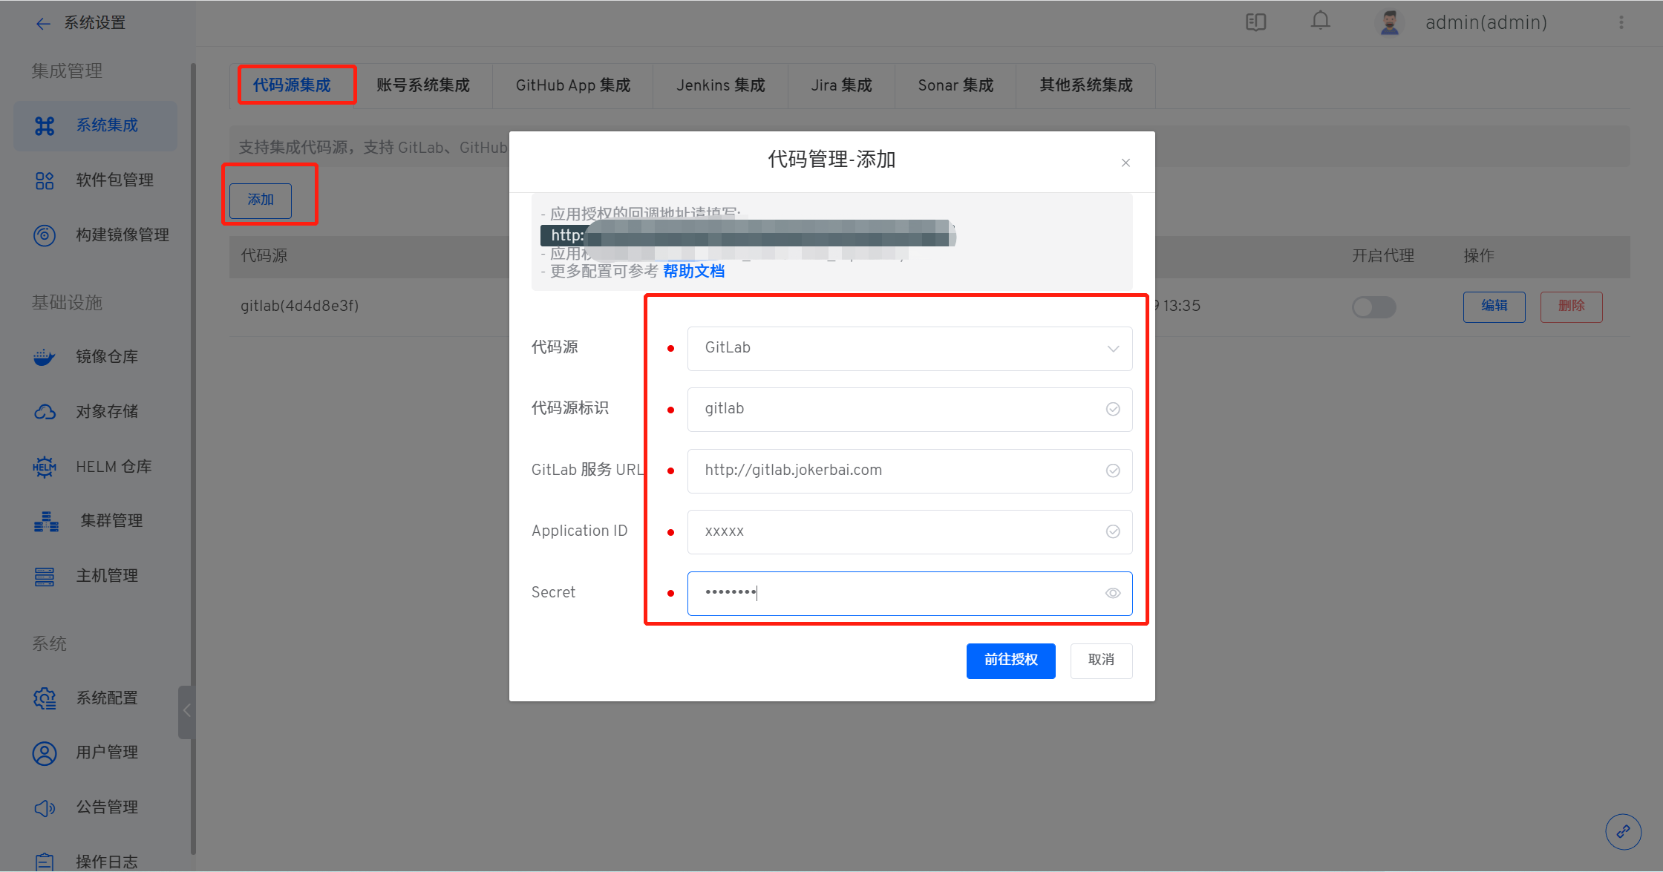
Task: Focus the Secret password field
Action: (x=909, y=593)
